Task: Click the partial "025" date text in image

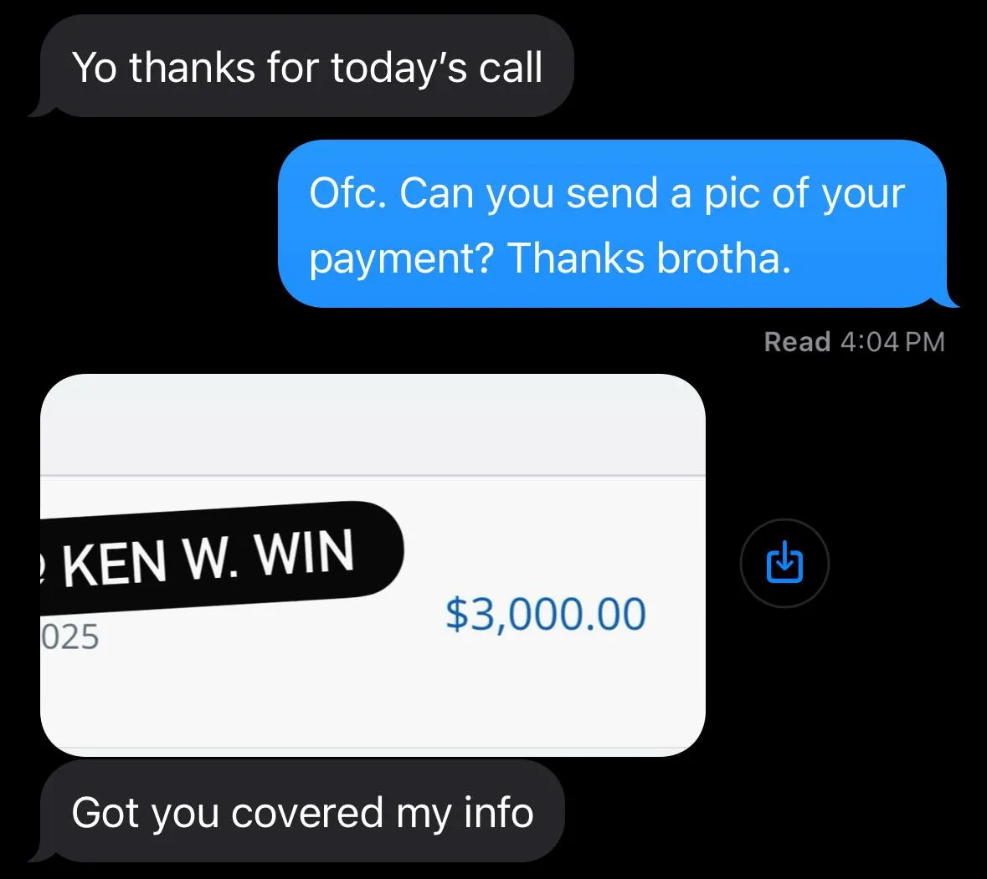Action: 69,636
